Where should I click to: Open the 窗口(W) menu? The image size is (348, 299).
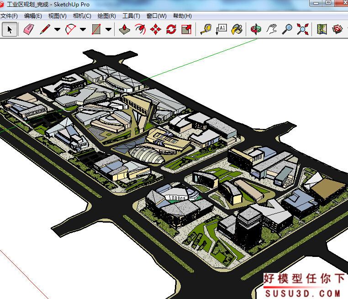[x=157, y=16]
